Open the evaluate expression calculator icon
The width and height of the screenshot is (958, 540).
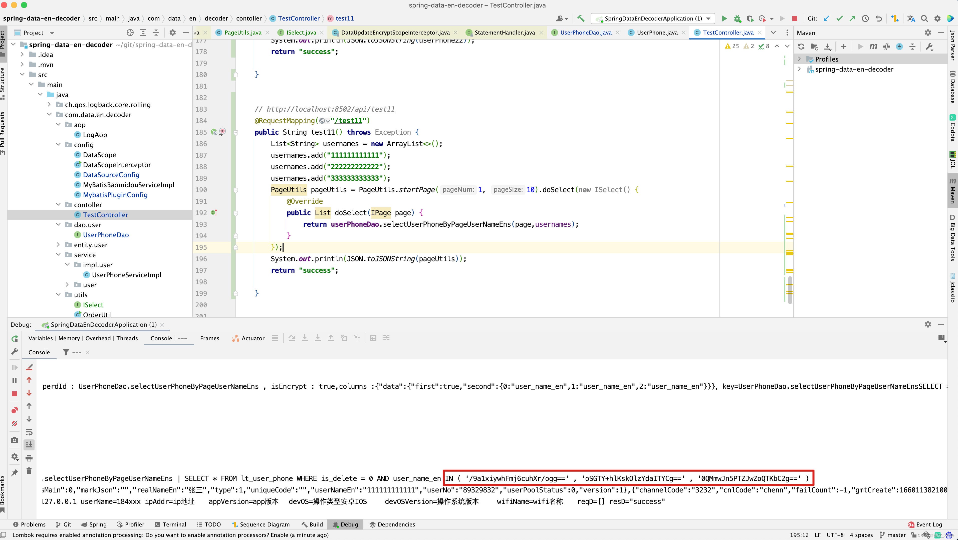tap(373, 338)
